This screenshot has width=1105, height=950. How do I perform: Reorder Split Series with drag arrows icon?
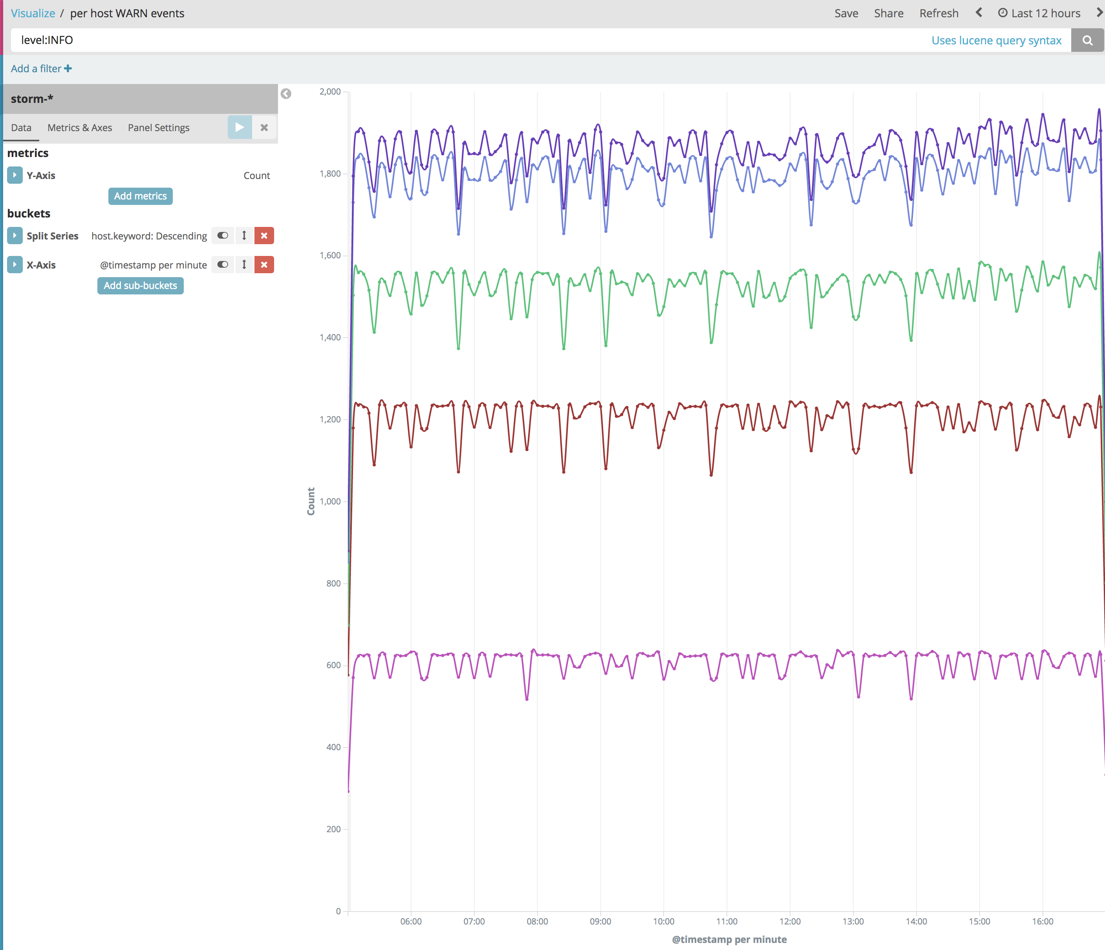click(244, 236)
